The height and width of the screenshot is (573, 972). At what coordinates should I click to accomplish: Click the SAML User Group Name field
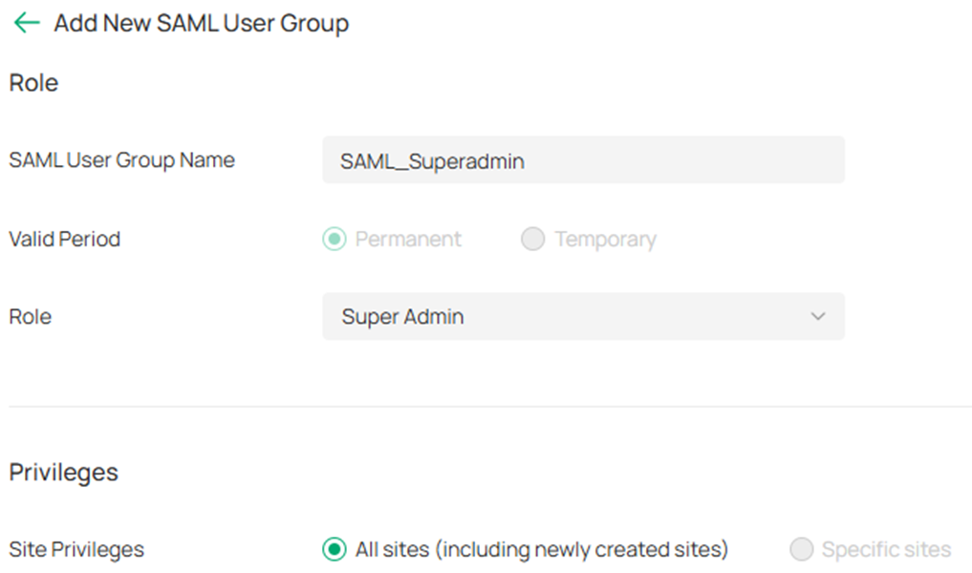tap(583, 159)
